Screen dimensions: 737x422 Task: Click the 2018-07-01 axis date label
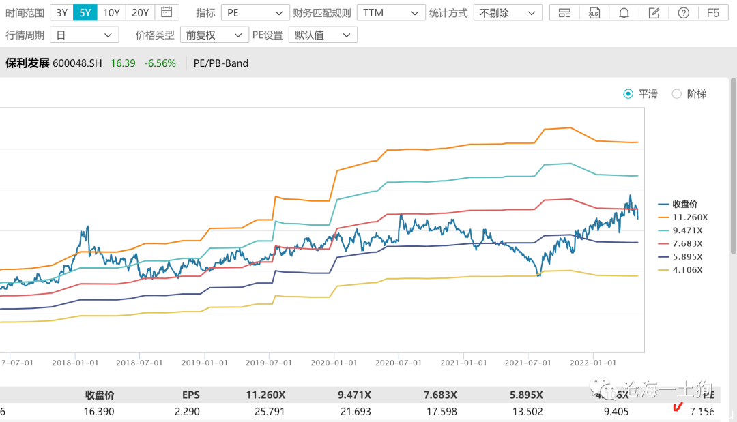(140, 363)
